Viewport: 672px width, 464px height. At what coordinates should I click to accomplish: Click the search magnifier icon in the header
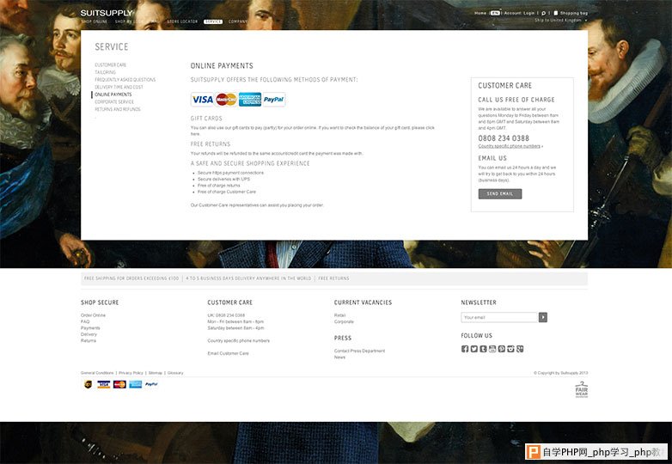(x=543, y=13)
